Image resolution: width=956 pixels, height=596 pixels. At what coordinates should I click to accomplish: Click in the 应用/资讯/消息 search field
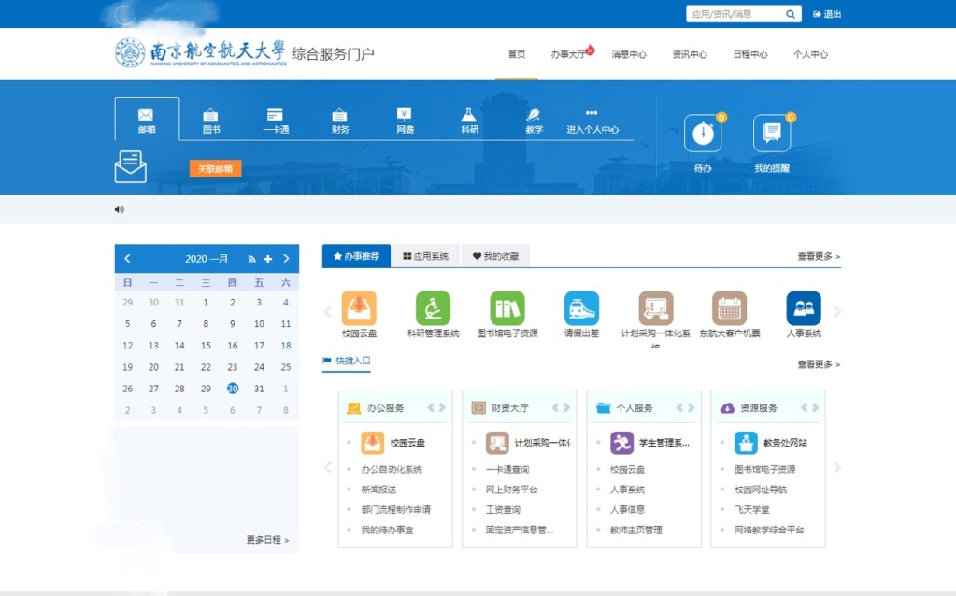coord(733,14)
